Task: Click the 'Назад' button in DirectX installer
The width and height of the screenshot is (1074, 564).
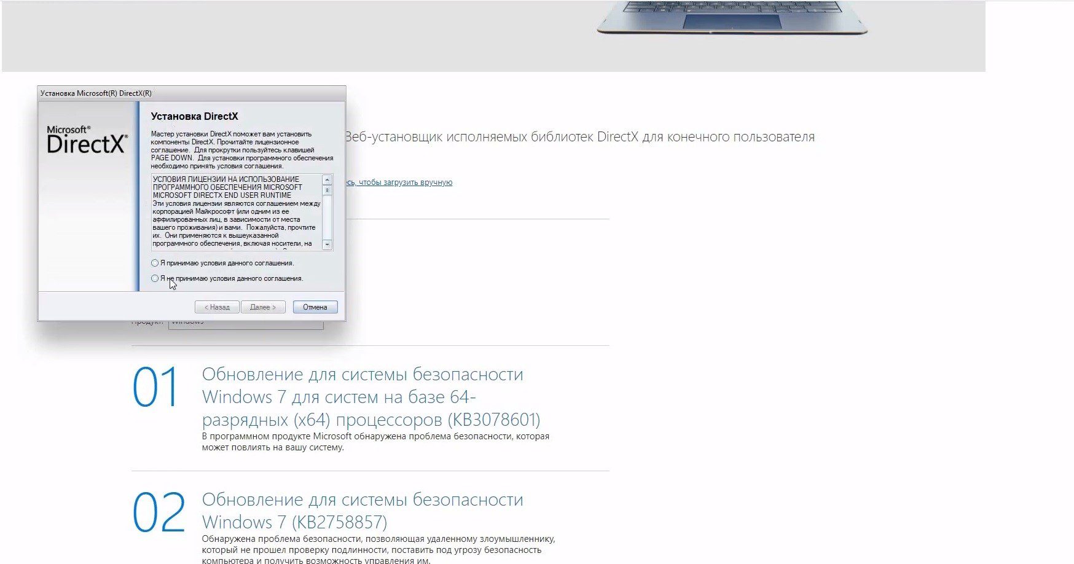Action: click(217, 307)
